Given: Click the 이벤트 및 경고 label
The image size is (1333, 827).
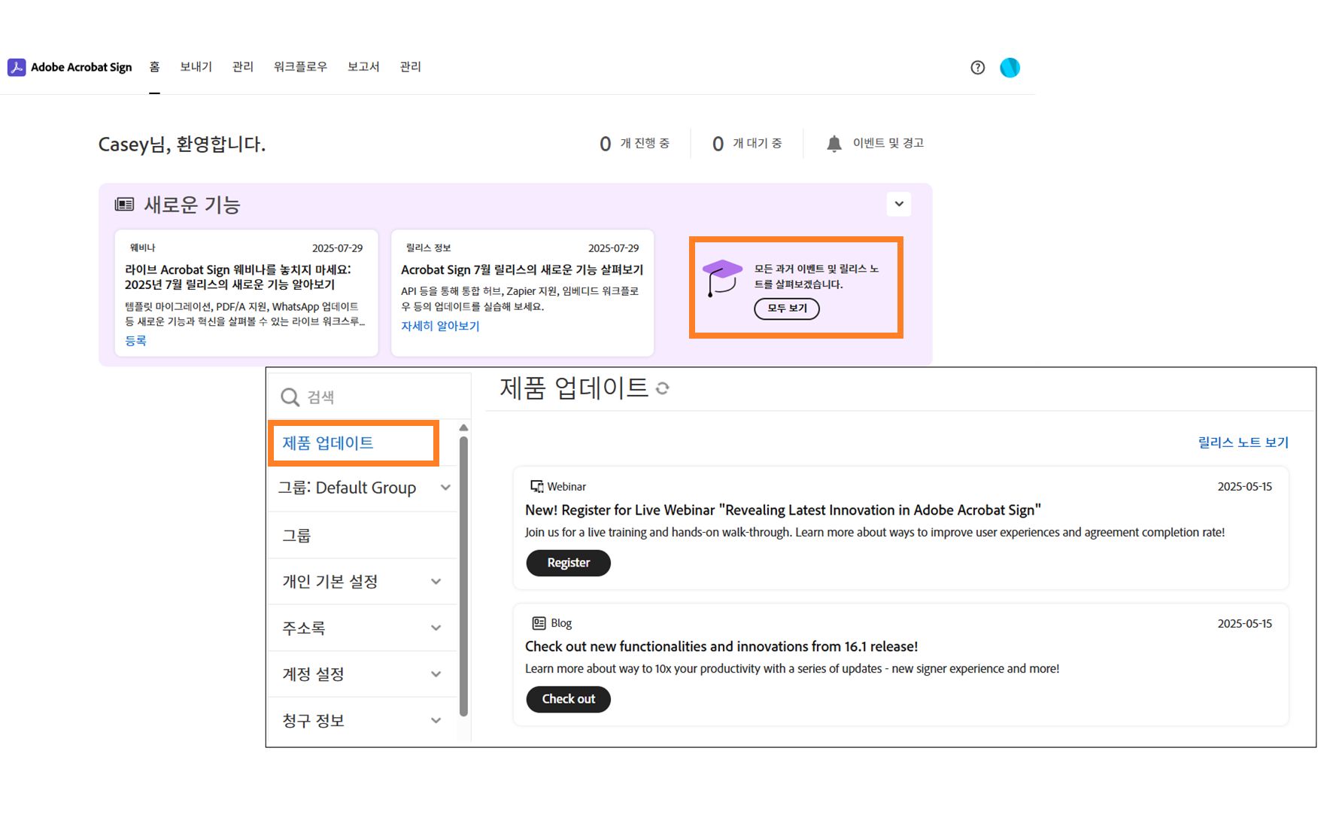Looking at the screenshot, I should click(x=888, y=143).
